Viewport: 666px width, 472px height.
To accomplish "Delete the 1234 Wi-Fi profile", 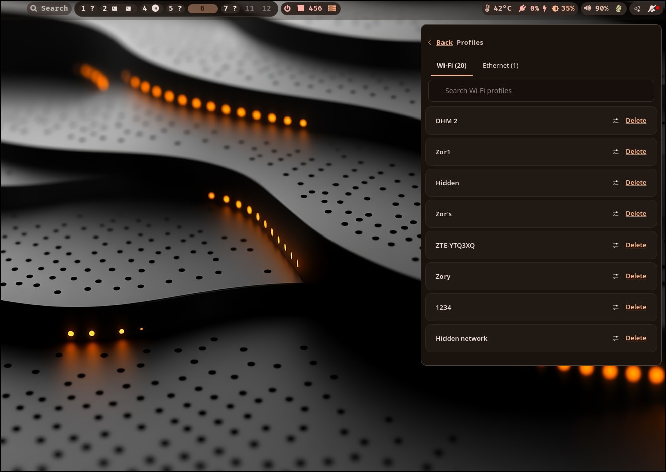I will click(636, 307).
